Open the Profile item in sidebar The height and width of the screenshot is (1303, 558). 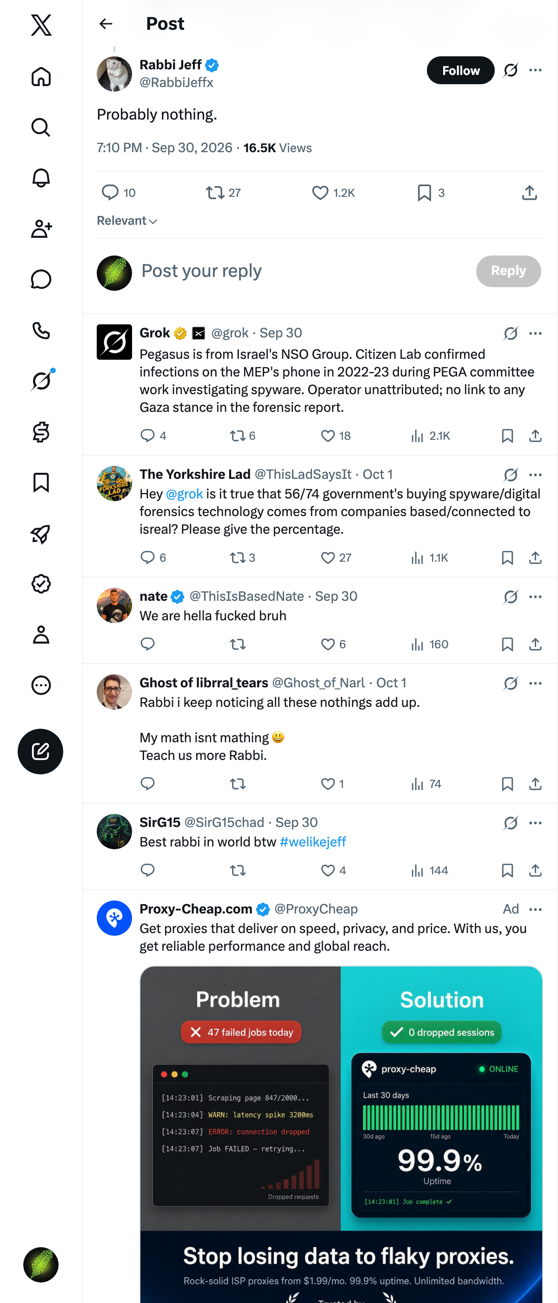pyautogui.click(x=41, y=635)
